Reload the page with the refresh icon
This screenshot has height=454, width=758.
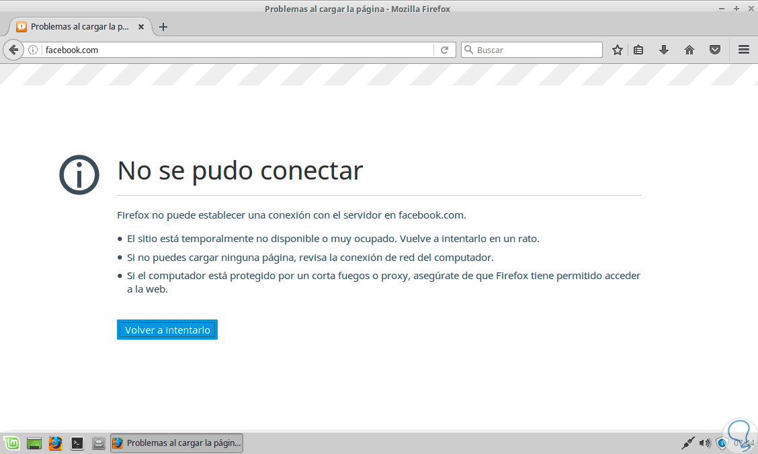[445, 50]
